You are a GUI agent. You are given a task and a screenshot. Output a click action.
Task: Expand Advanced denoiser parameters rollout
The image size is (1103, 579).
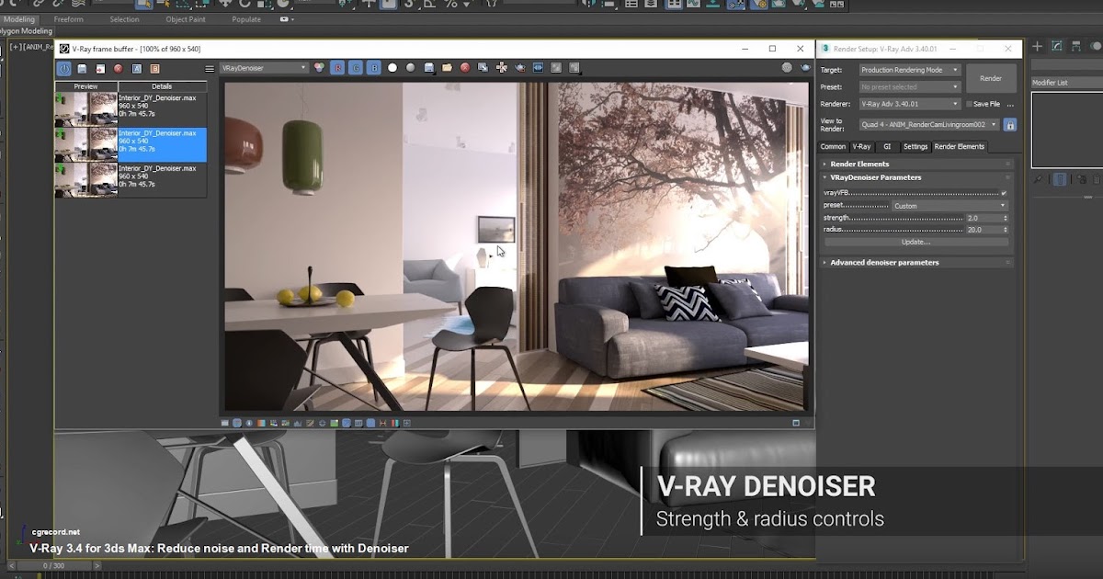[x=916, y=262]
